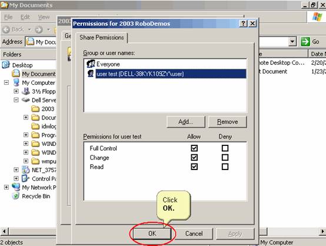Viewport: 326px width, 246px height.
Task: Click the 2003 folder icon in tree
Action: [35, 109]
